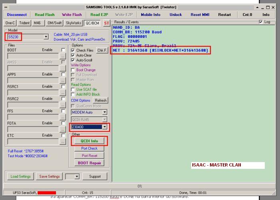The image size is (280, 200).
Task: Click the NET 31641360 line in results
Action: click(x=160, y=50)
